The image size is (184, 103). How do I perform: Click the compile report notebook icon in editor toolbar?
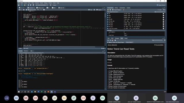tap(44, 10)
